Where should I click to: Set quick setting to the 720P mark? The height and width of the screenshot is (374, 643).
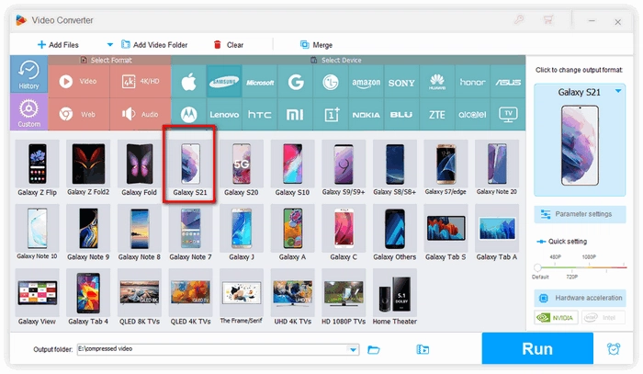571,277
